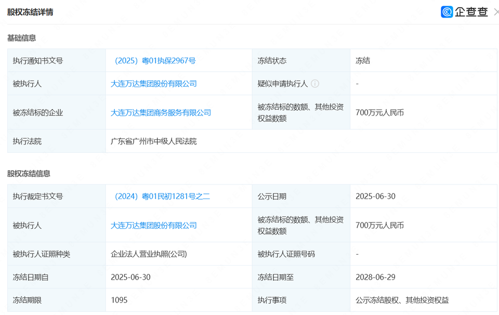The width and height of the screenshot is (499, 315).
Task: Click the 股权冻结详情 title text
Action: coord(30,12)
